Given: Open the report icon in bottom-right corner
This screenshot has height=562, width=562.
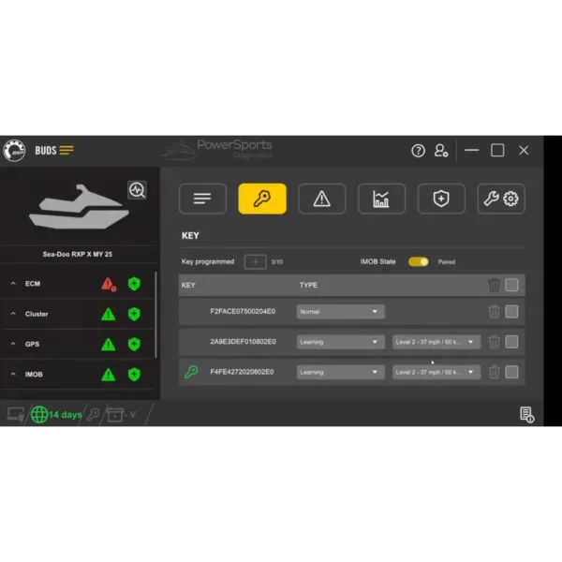Looking at the screenshot, I should click(527, 414).
